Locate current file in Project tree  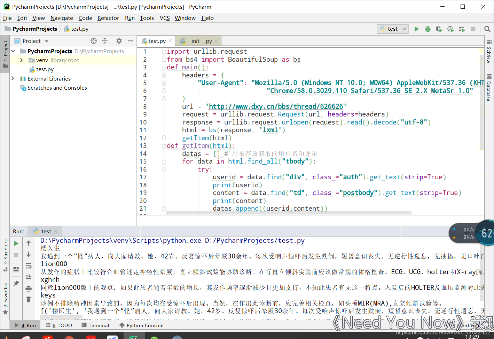point(94,41)
